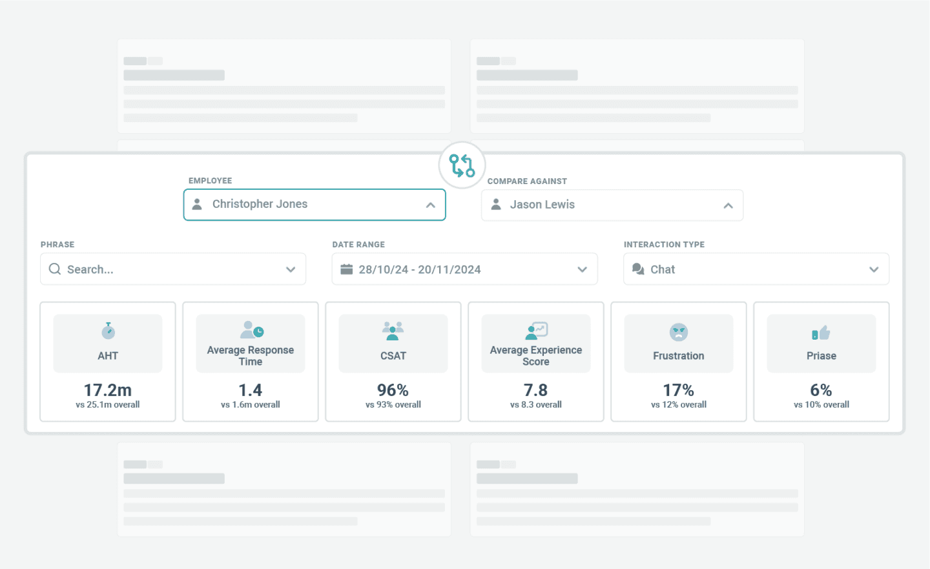Open the Phrase search suggestions chevron

[x=290, y=269]
